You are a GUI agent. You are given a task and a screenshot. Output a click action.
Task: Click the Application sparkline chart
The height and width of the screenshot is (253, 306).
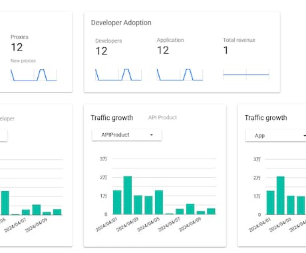click(x=180, y=75)
